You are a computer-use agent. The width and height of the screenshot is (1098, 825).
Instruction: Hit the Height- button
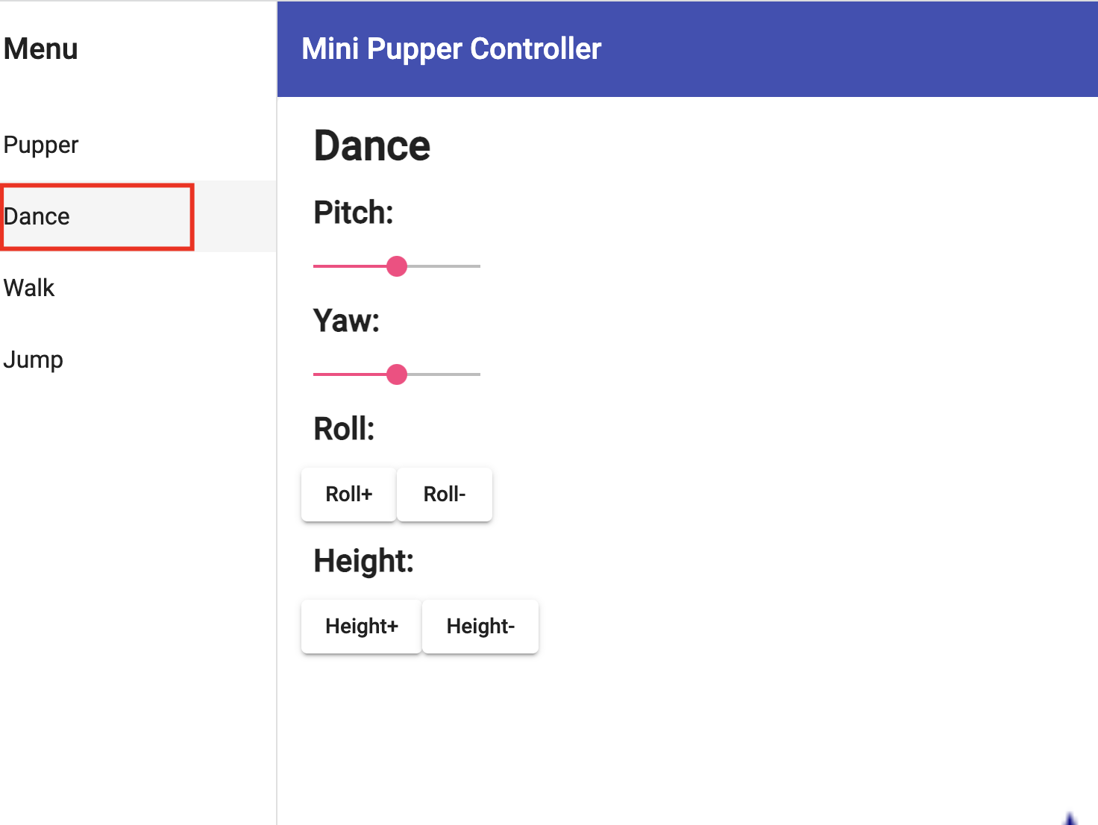pos(480,627)
